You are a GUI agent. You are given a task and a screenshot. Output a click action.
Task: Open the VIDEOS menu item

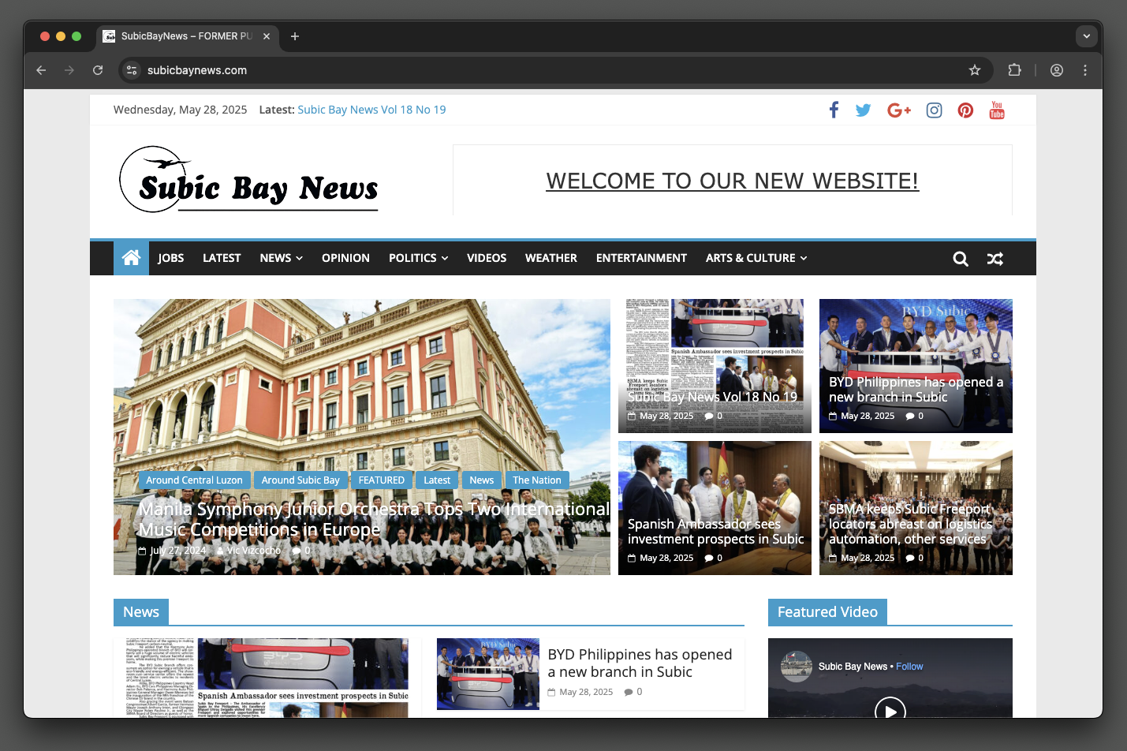[487, 258]
